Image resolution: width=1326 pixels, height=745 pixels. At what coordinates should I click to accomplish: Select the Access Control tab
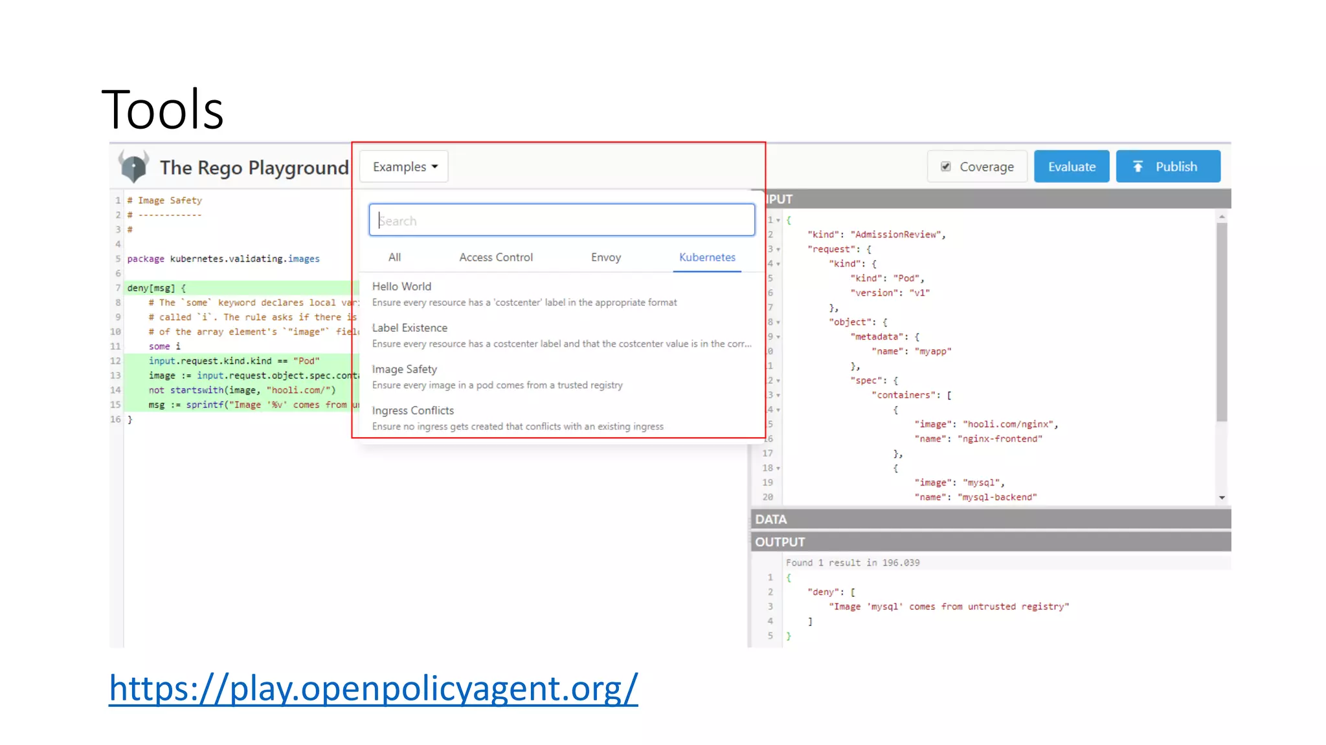(x=496, y=257)
